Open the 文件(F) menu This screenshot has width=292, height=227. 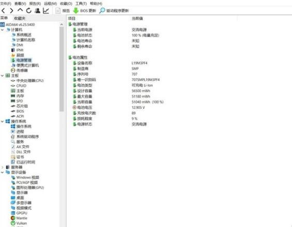coord(6,4)
